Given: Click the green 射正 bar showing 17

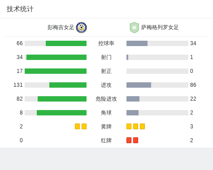Looking at the screenshot, I should (x=56, y=71).
